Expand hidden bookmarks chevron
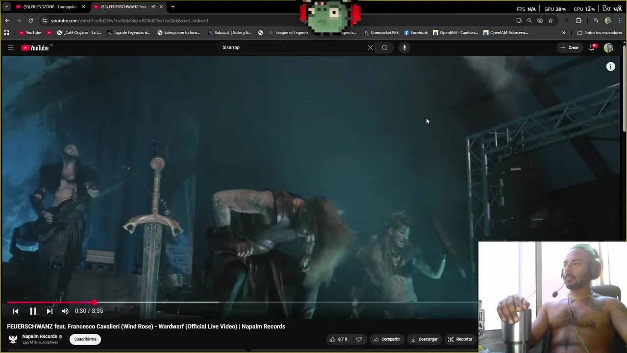627x353 pixels. coord(564,33)
